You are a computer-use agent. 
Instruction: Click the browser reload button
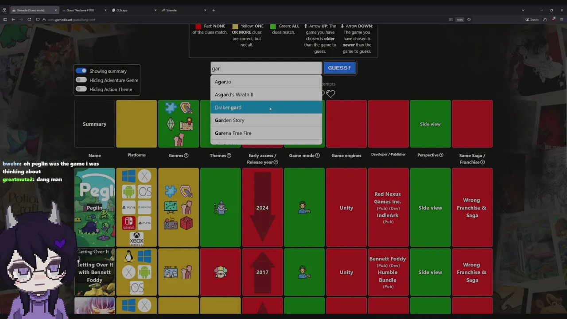click(x=29, y=19)
